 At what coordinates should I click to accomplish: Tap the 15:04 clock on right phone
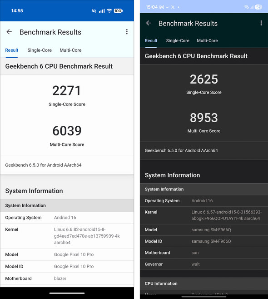[x=152, y=7]
